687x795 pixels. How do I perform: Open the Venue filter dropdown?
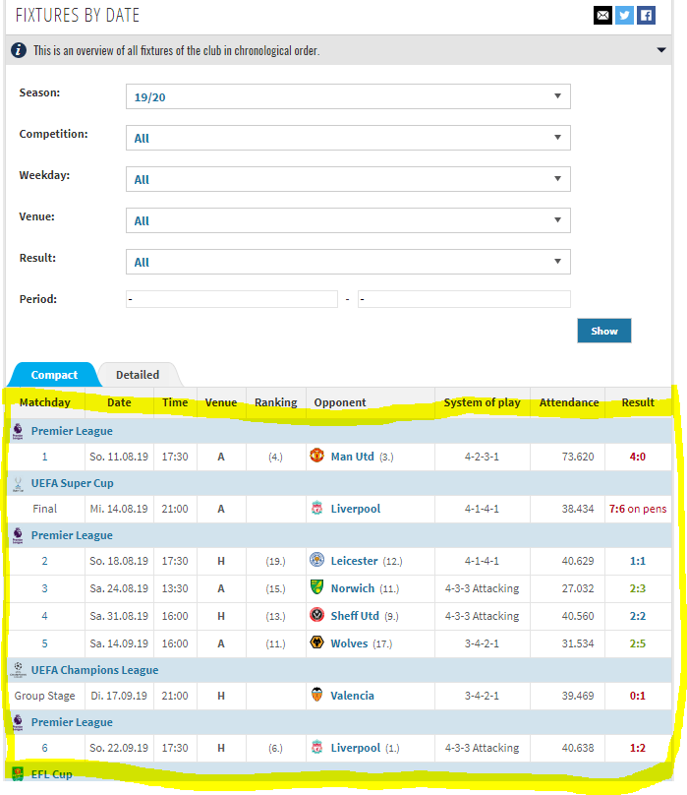coord(348,220)
